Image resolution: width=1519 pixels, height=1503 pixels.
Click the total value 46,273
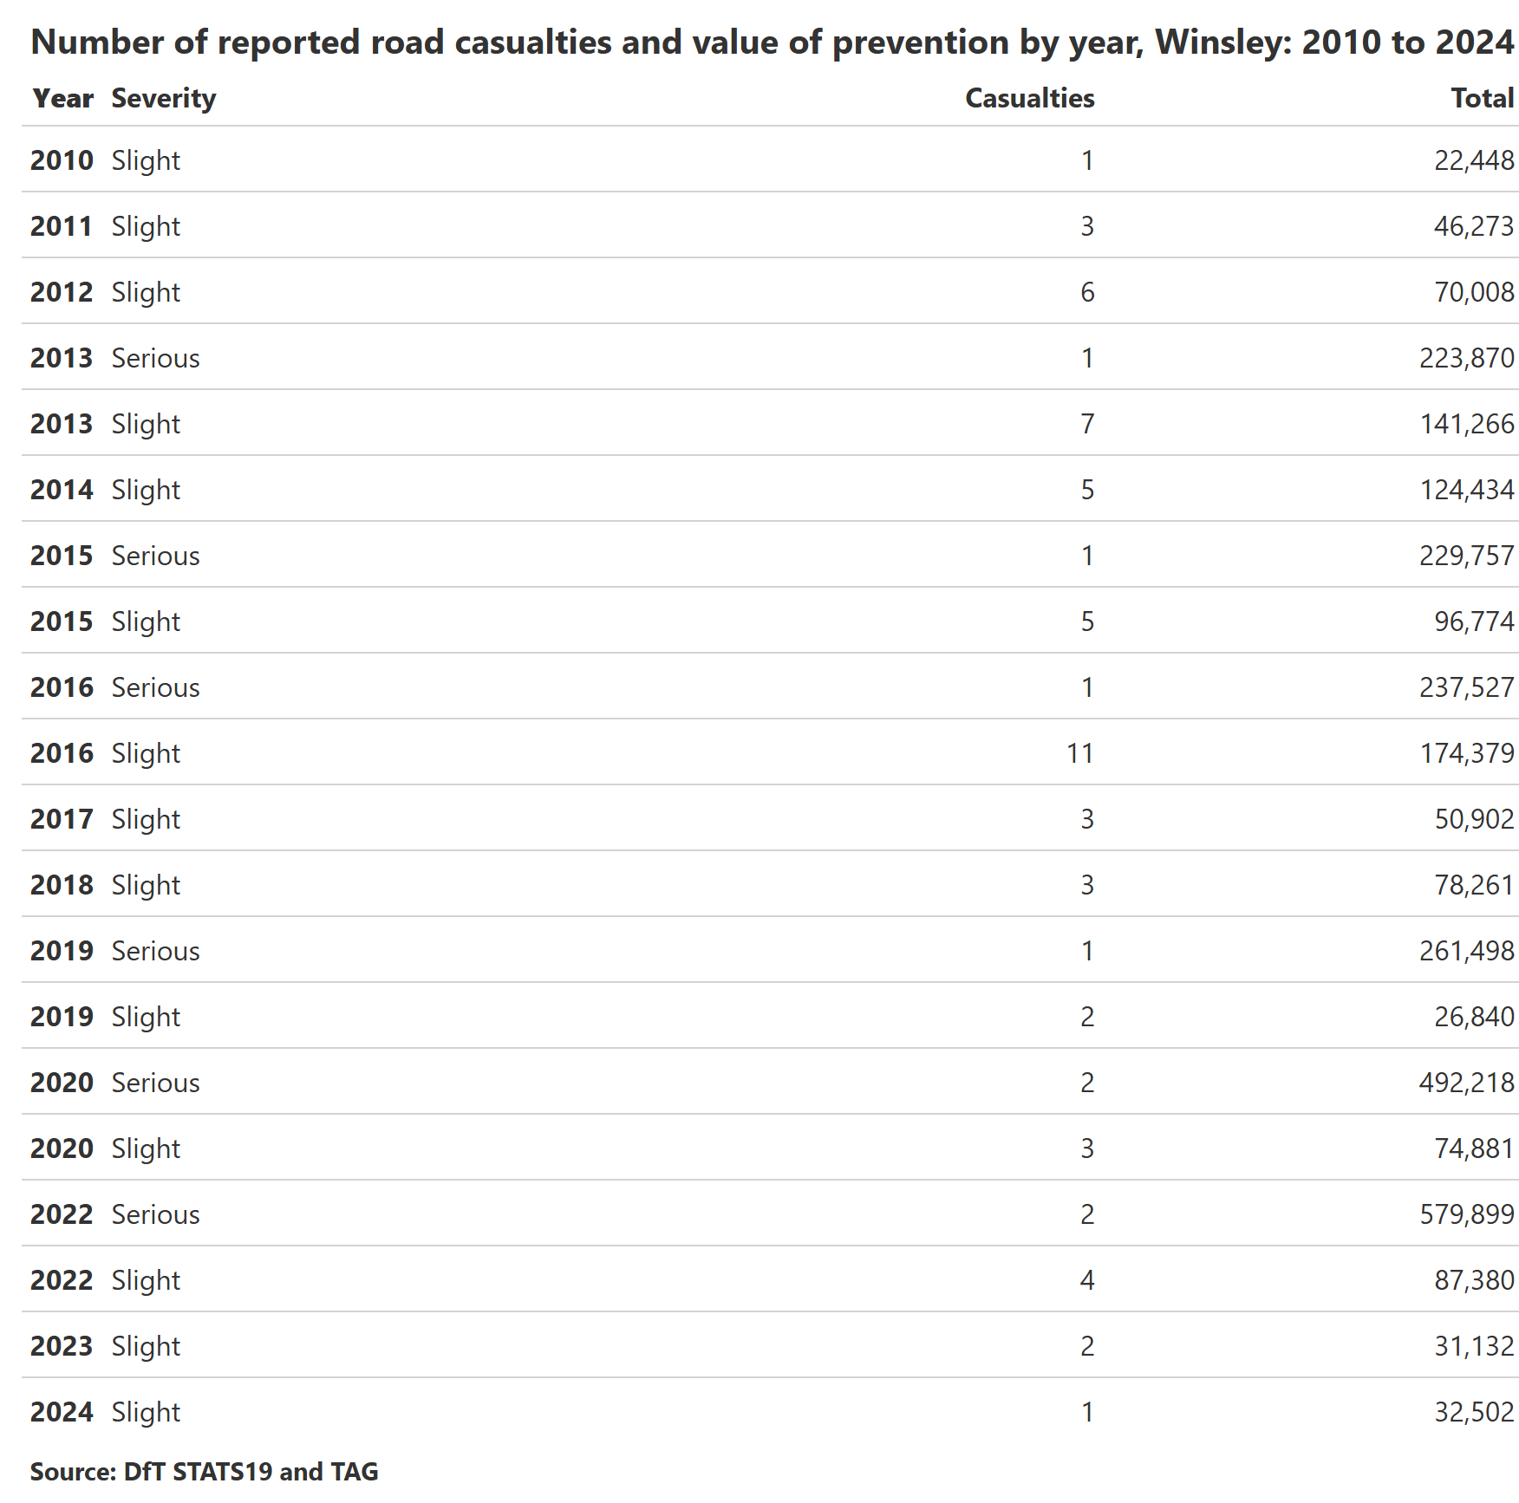[x=1473, y=226]
